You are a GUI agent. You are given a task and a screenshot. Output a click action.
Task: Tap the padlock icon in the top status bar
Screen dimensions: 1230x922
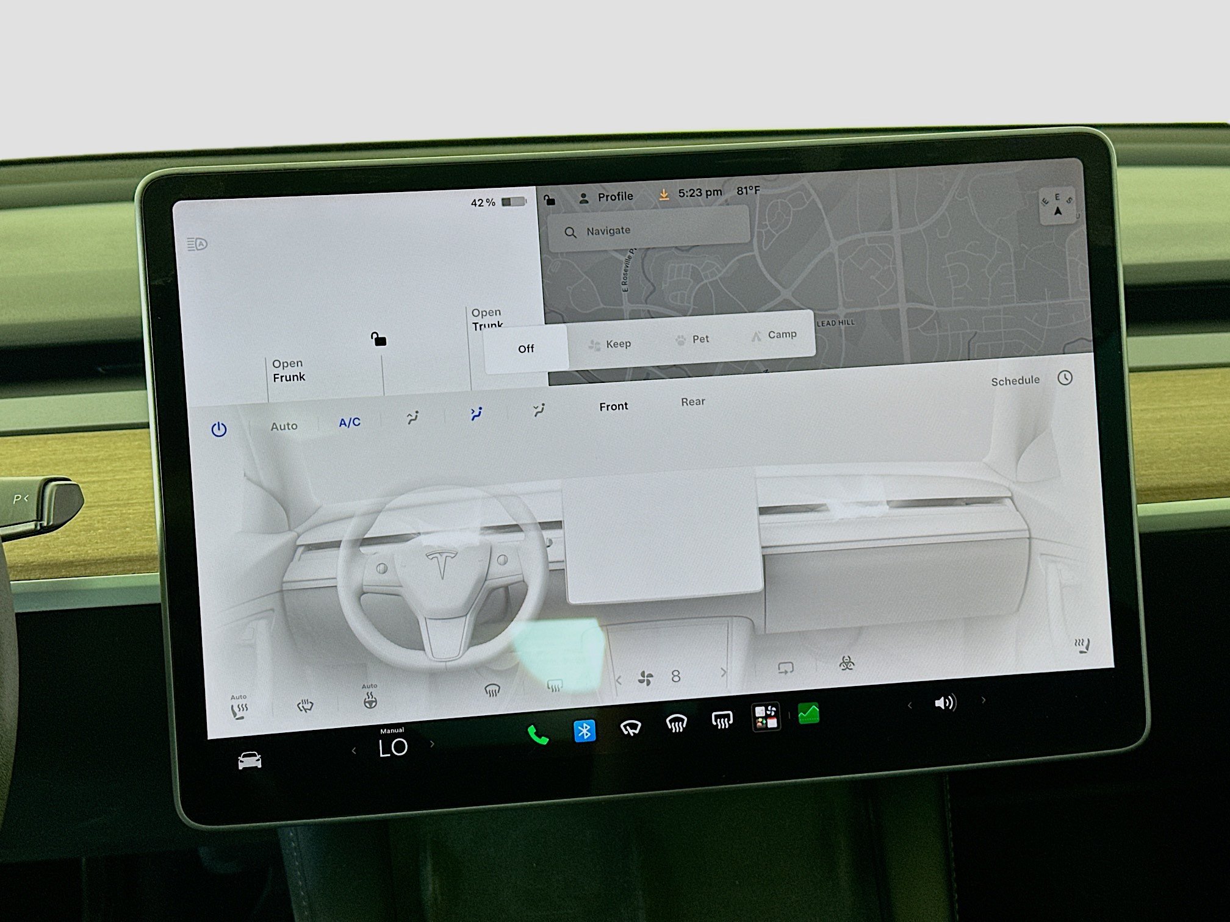(550, 199)
